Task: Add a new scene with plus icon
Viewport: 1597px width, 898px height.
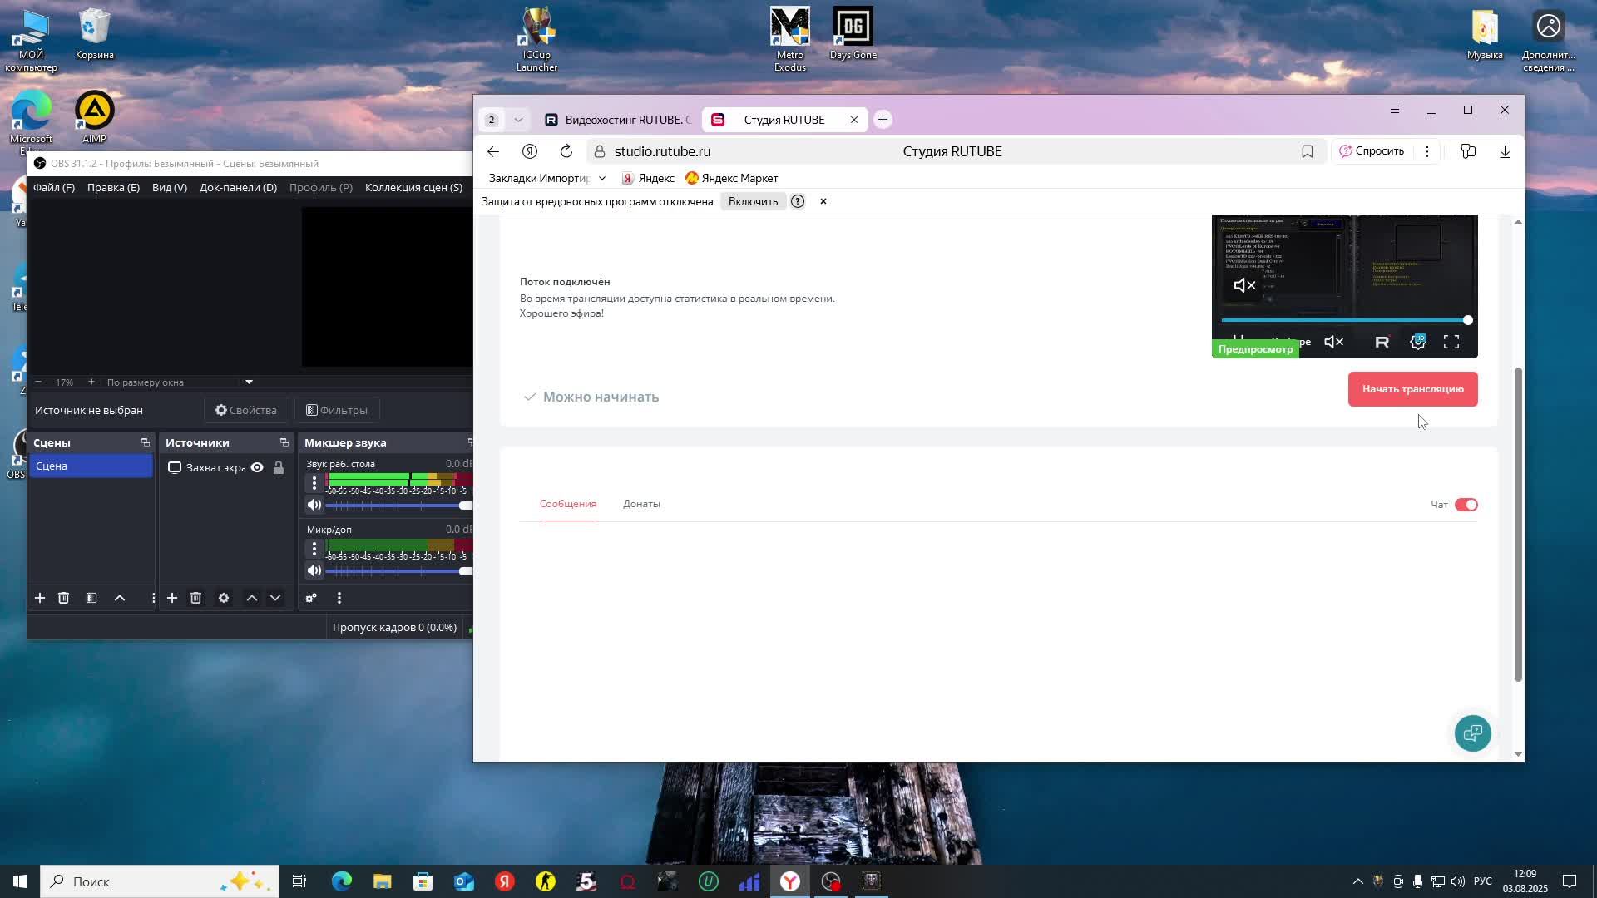Action: click(x=39, y=598)
